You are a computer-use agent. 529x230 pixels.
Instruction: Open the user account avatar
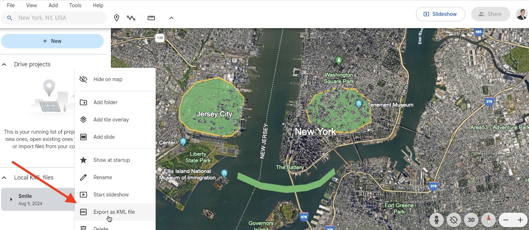point(521,14)
